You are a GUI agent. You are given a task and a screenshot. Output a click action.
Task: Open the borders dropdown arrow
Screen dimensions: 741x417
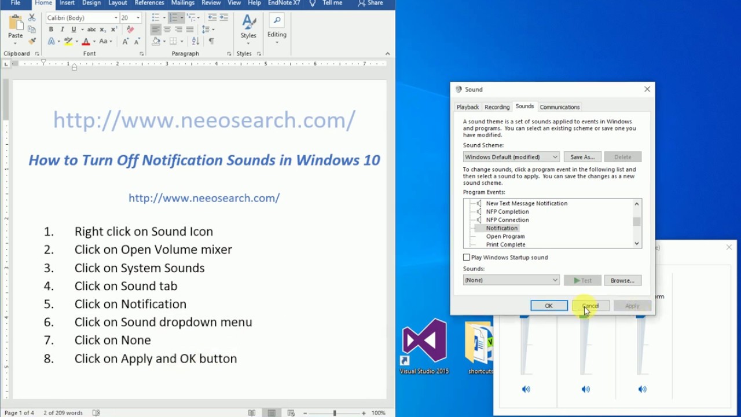[x=182, y=41]
